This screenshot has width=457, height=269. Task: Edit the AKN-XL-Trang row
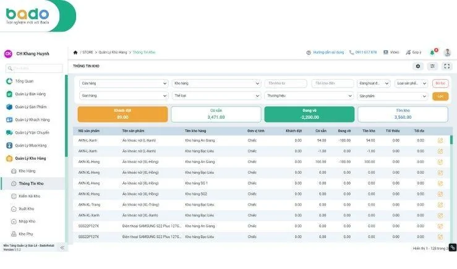point(440,205)
